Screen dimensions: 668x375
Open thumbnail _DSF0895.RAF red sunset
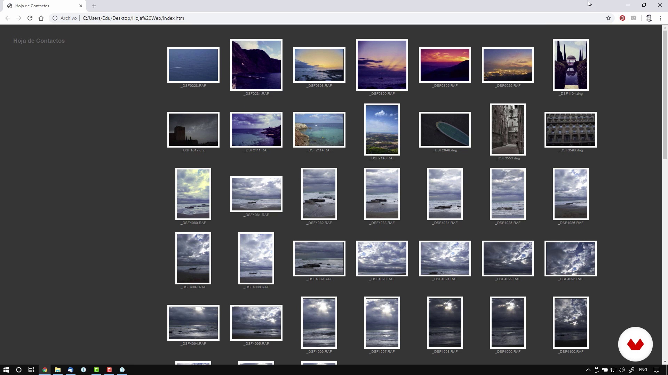[x=445, y=65]
